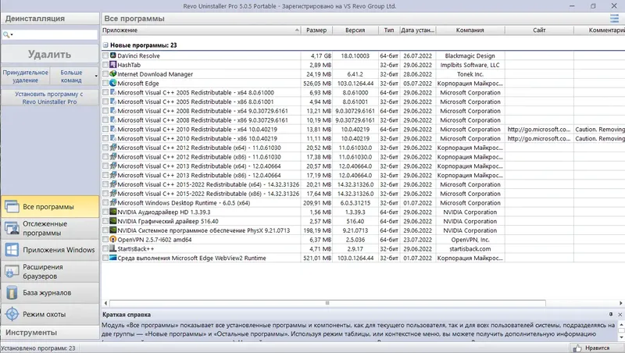Viewport: 625px width, 353px height.
Task: Expand the Деинсталляция section header
Action: (x=50, y=18)
